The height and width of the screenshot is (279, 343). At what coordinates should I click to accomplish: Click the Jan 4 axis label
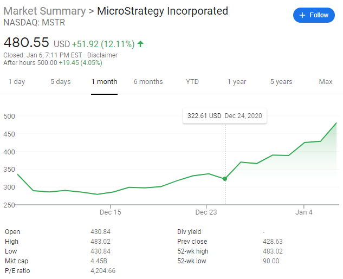[x=304, y=212]
